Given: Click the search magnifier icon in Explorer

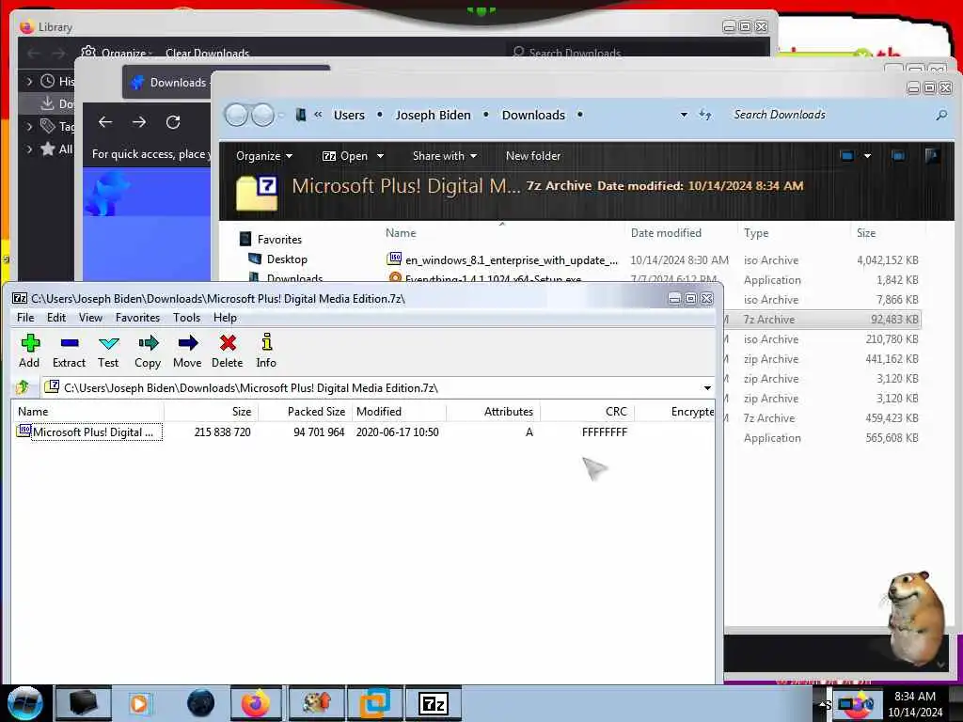Looking at the screenshot, I should [940, 115].
